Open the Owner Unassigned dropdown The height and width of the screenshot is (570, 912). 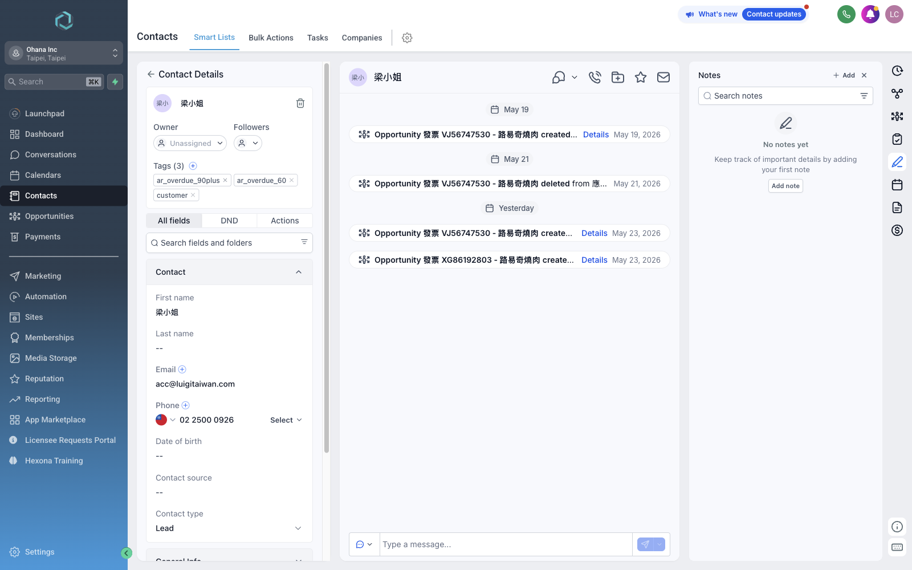click(x=190, y=143)
